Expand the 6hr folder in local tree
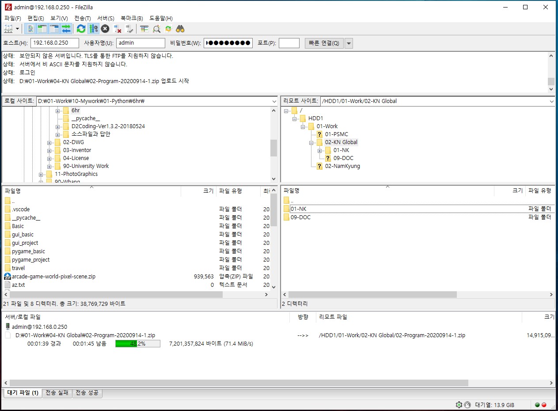Viewport: 558px width, 411px height. click(x=58, y=110)
